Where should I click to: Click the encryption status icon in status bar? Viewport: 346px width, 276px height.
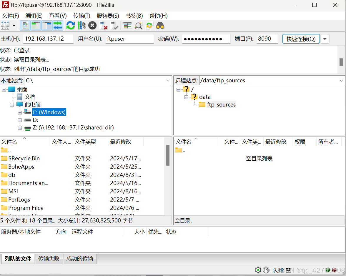coord(258,270)
